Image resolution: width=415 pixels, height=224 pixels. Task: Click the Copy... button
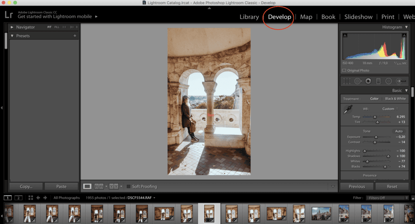[26, 186]
